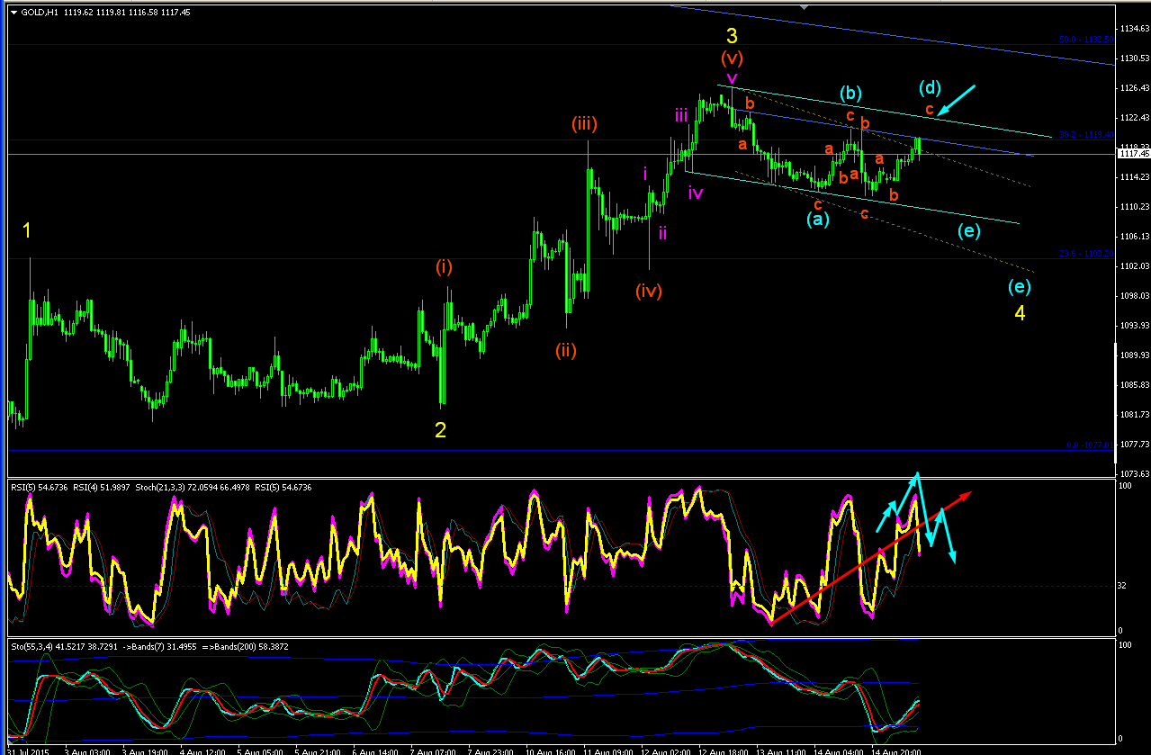Select the magenta ii subwave label
The width and height of the screenshot is (1151, 755).
[x=662, y=233]
